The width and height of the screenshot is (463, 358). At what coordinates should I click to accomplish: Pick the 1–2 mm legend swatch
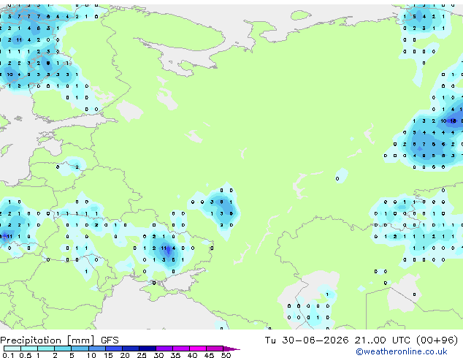[46, 349]
